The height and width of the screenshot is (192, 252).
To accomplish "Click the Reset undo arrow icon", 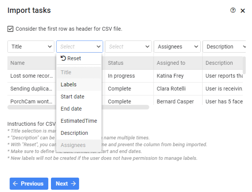I will click(x=63, y=58).
